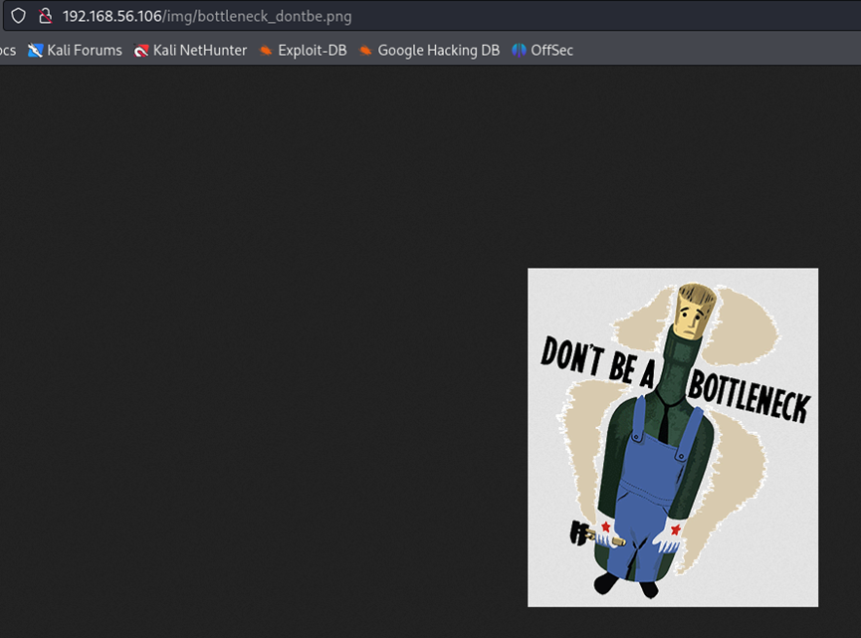Click the OffSec bookmark favicon
The height and width of the screenshot is (638, 861).
pyautogui.click(x=519, y=51)
